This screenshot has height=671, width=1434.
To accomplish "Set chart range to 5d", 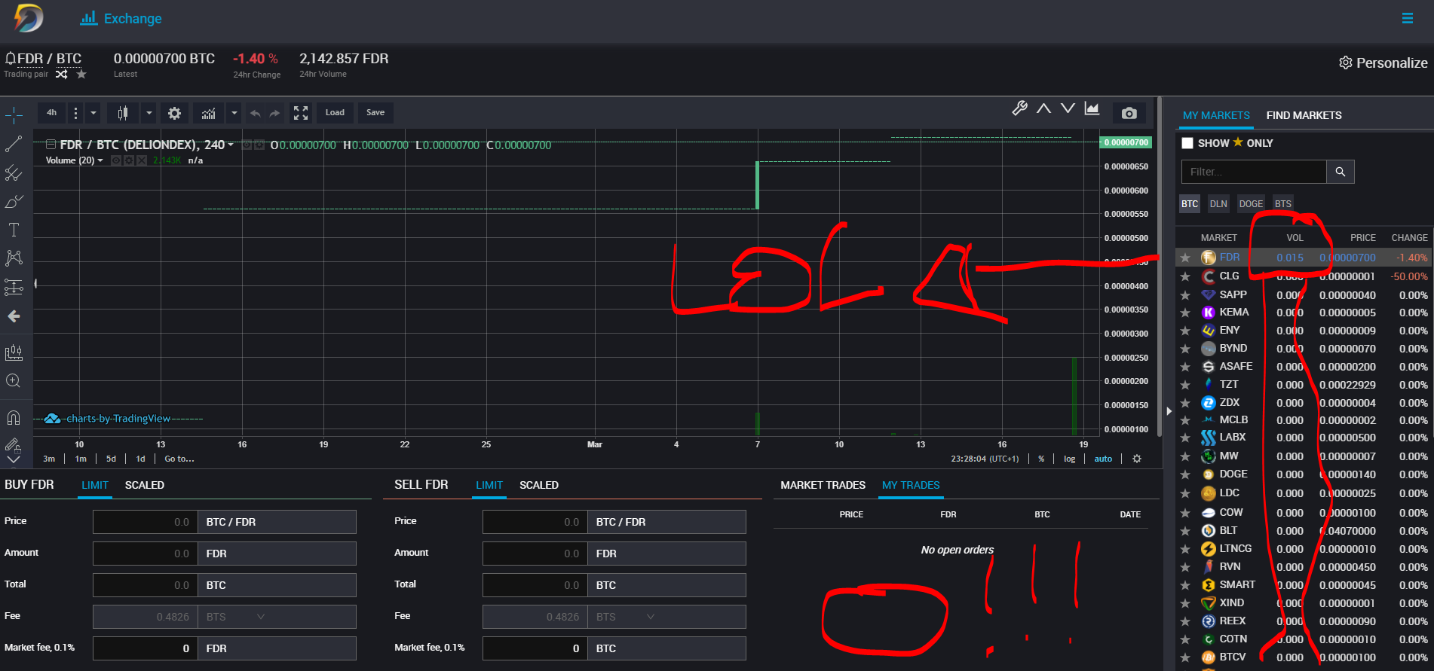I will (x=111, y=459).
